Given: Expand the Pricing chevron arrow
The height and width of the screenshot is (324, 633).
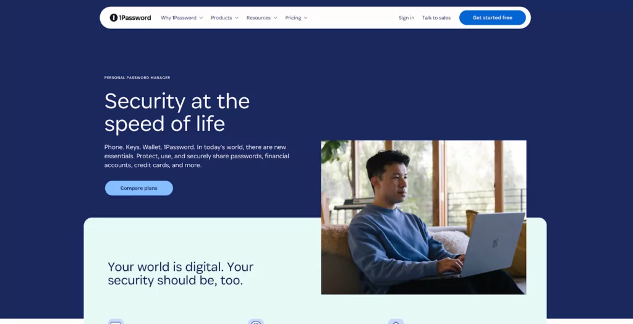Looking at the screenshot, I should [305, 18].
